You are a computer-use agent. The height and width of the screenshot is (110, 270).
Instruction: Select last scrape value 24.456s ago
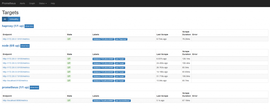click(162, 63)
